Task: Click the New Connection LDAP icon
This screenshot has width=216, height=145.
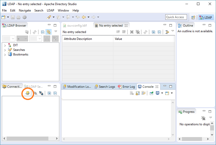Action: (28, 93)
